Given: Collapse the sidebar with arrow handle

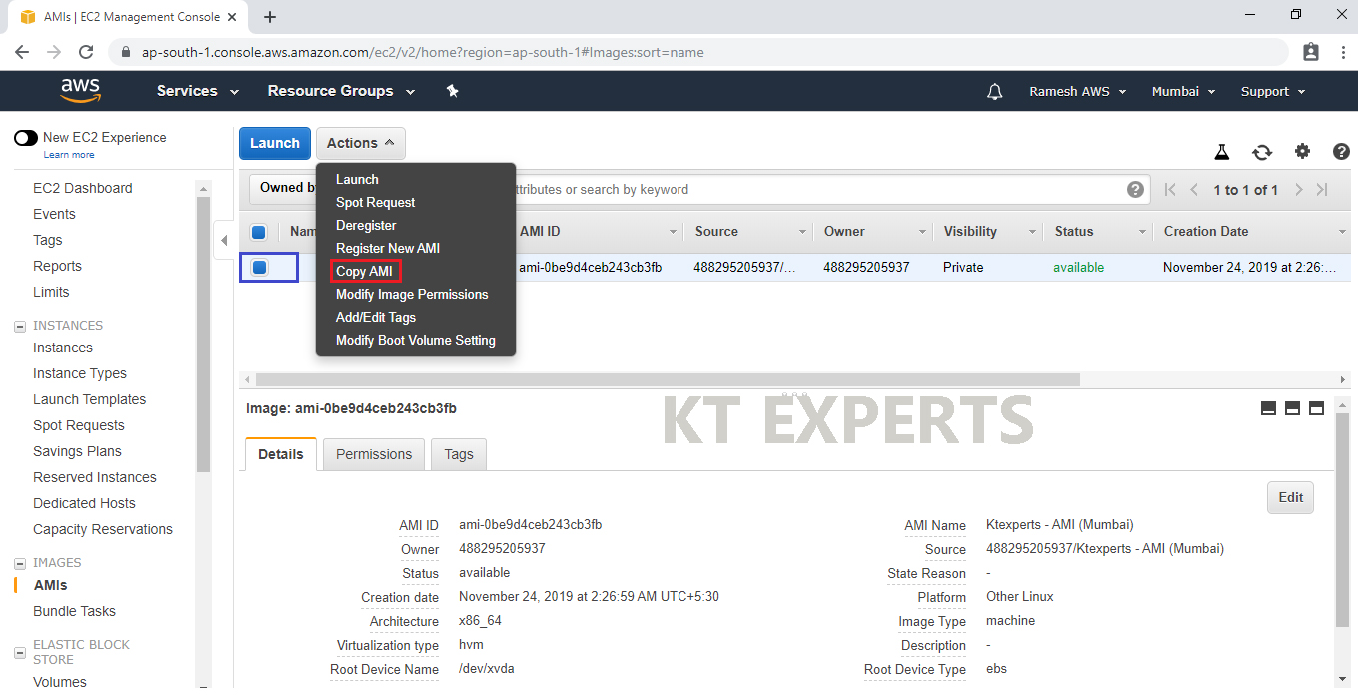Looking at the screenshot, I should coord(224,240).
